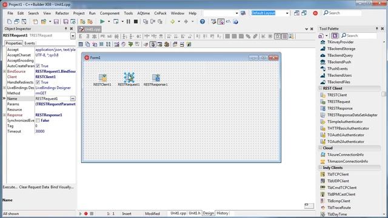Pause the running program
This screenshot has width=388, height=218.
tap(128, 22)
